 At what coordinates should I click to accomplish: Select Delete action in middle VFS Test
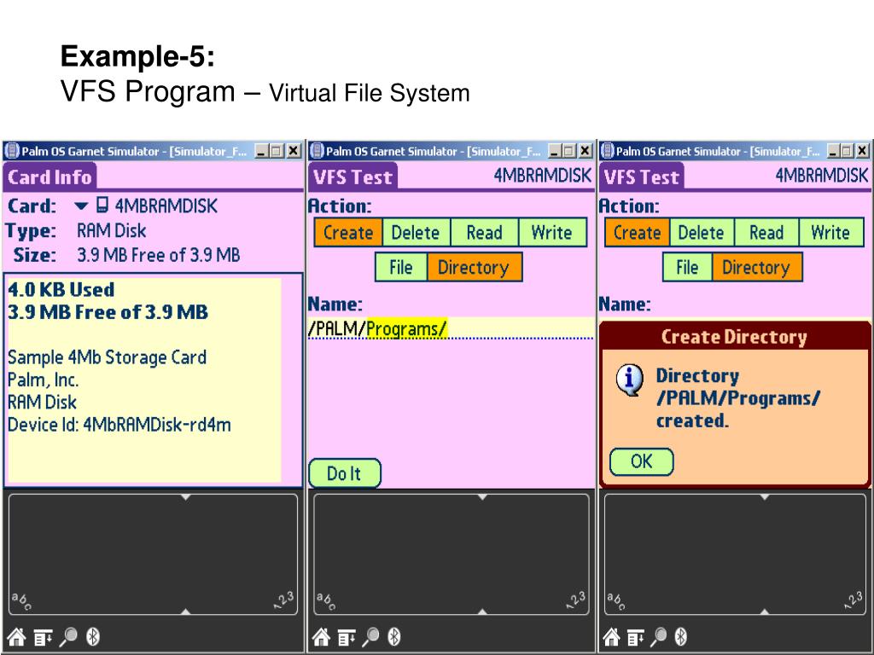(x=416, y=232)
